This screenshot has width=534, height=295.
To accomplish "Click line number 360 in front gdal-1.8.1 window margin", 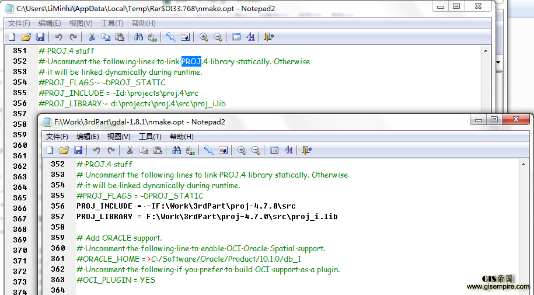I will [x=58, y=248].
